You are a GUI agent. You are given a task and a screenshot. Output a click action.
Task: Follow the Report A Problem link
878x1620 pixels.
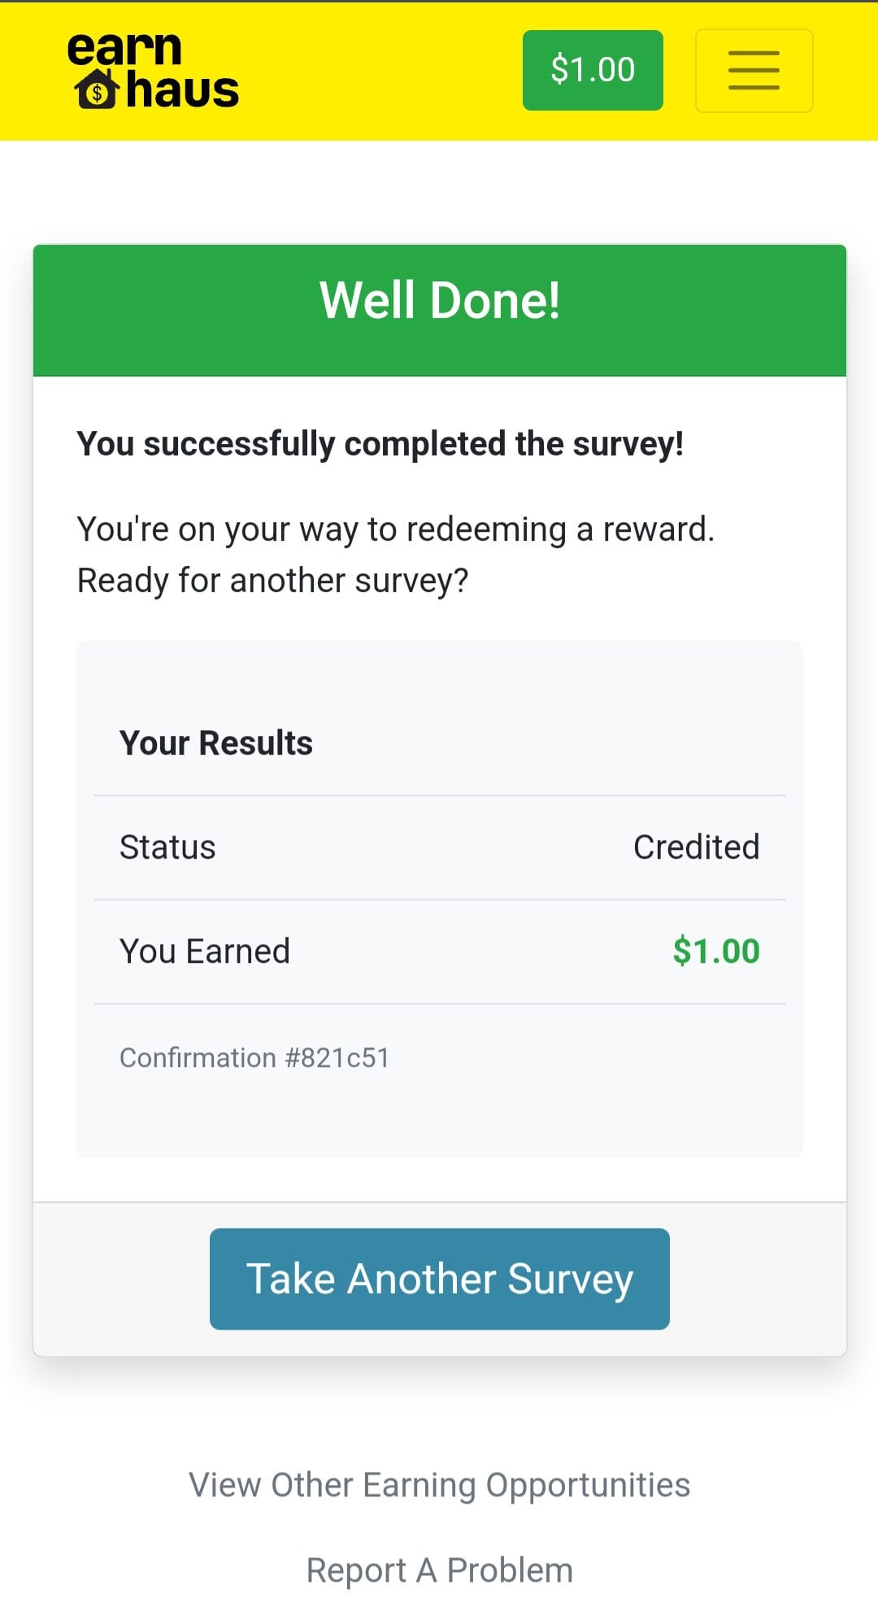pyautogui.click(x=439, y=1570)
